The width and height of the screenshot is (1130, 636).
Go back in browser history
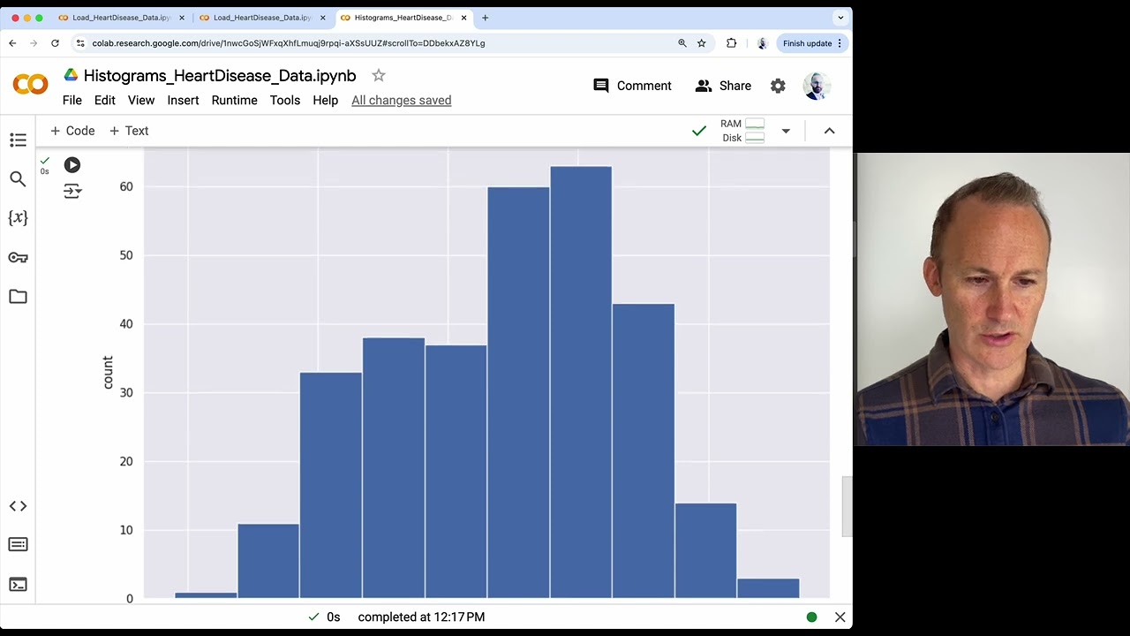12,43
